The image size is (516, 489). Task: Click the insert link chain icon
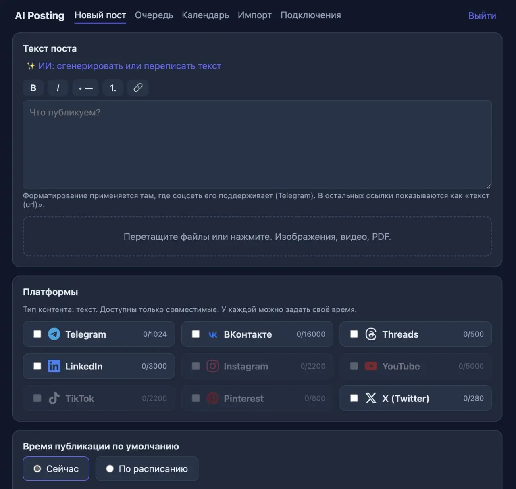pyautogui.click(x=138, y=88)
